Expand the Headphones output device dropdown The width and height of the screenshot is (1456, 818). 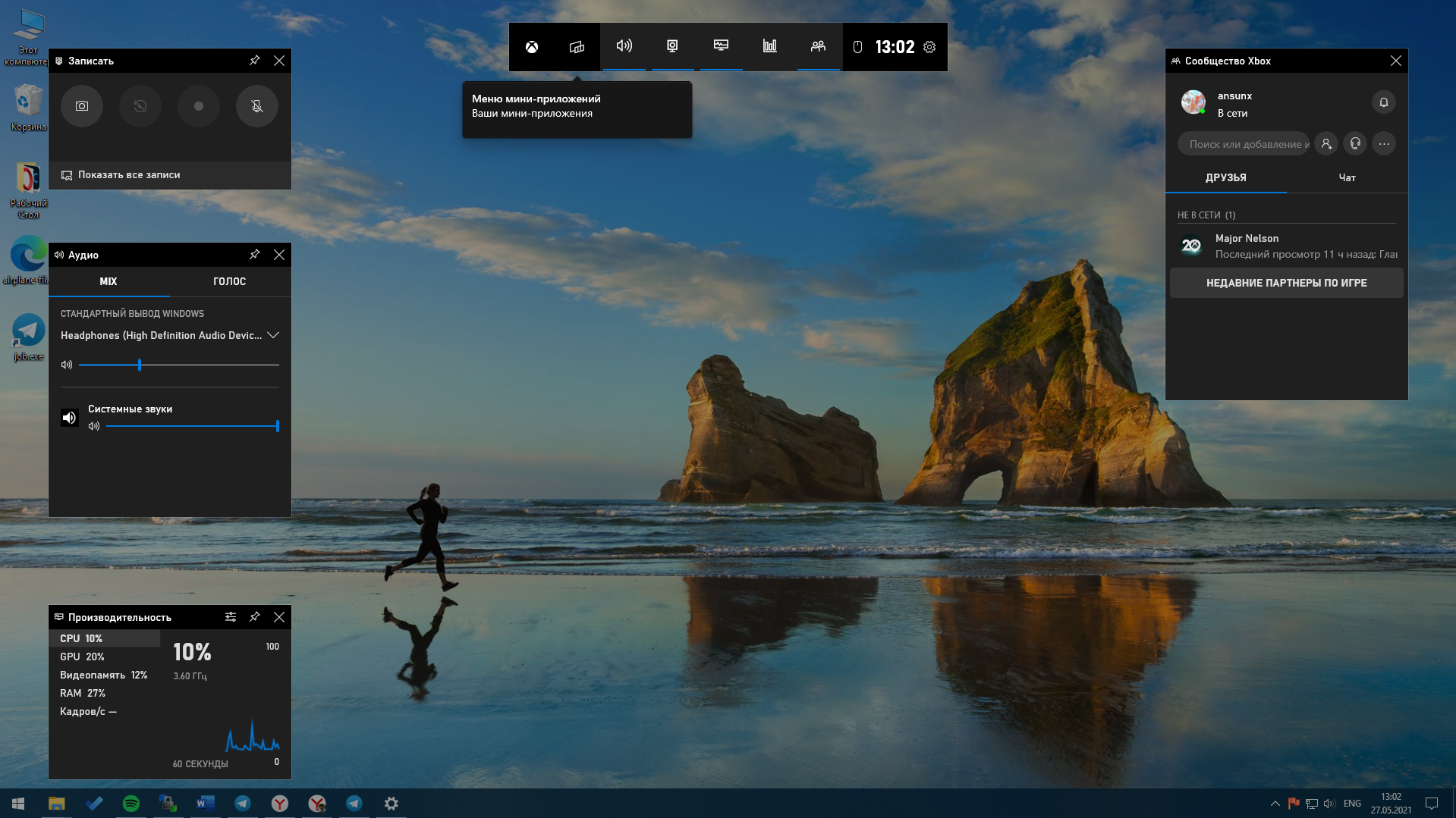pyautogui.click(x=273, y=335)
